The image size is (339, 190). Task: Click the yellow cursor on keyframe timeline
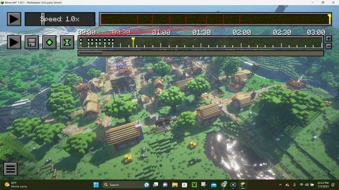(x=133, y=42)
